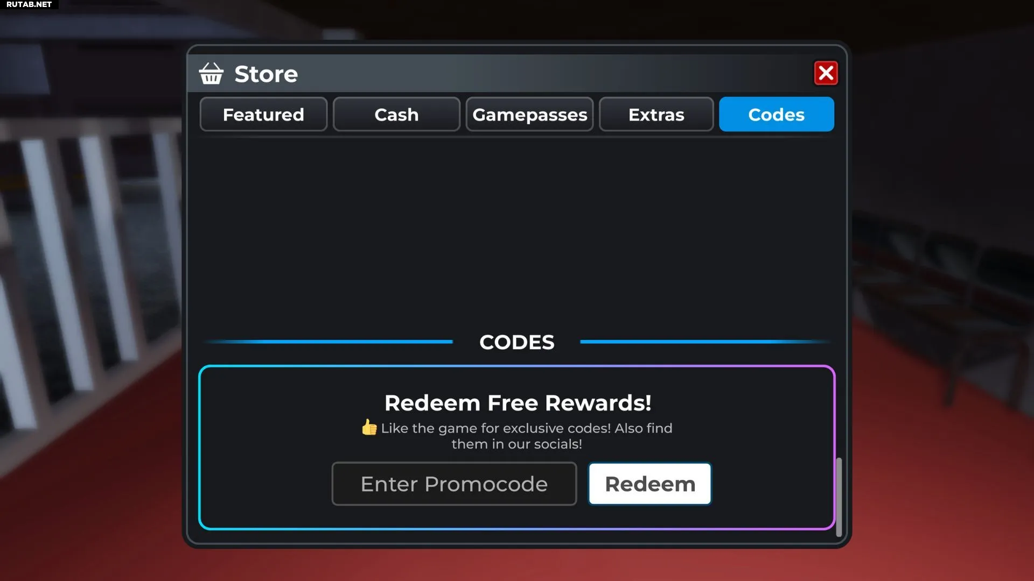The width and height of the screenshot is (1034, 581).
Task: Select the Gamepasses tab
Action: tap(529, 114)
